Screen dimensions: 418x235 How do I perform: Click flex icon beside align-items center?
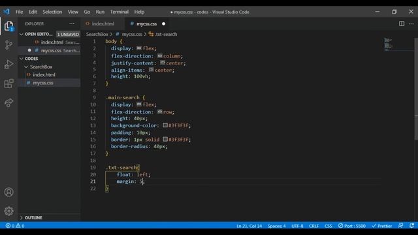tap(151, 70)
